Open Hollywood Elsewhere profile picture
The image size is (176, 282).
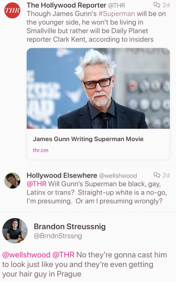click(12, 180)
